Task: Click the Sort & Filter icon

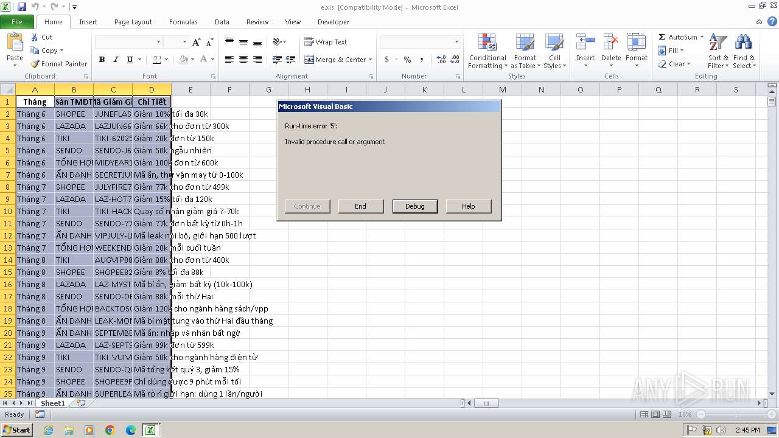Action: pos(718,43)
